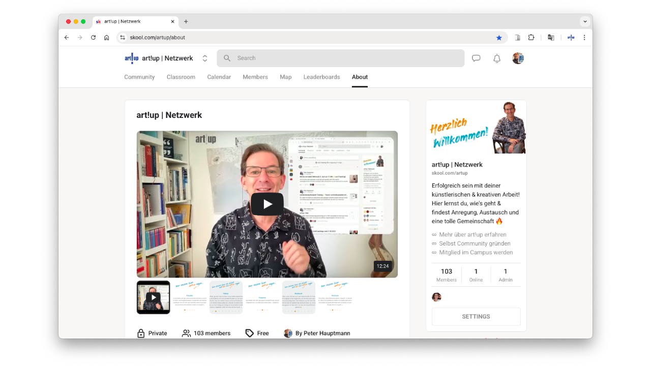Switch to the Community tab
Screen dimensions: 651x366
139,77
